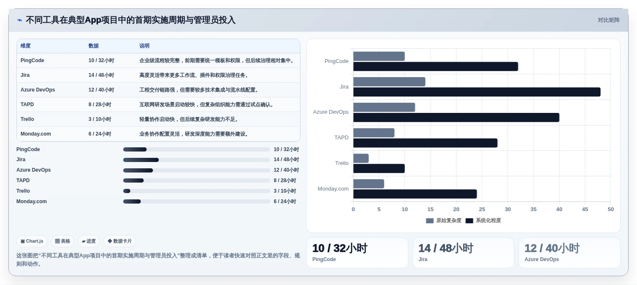Click table cell 8 / 28小时
This screenshot has width=637, height=285.
(x=100, y=105)
